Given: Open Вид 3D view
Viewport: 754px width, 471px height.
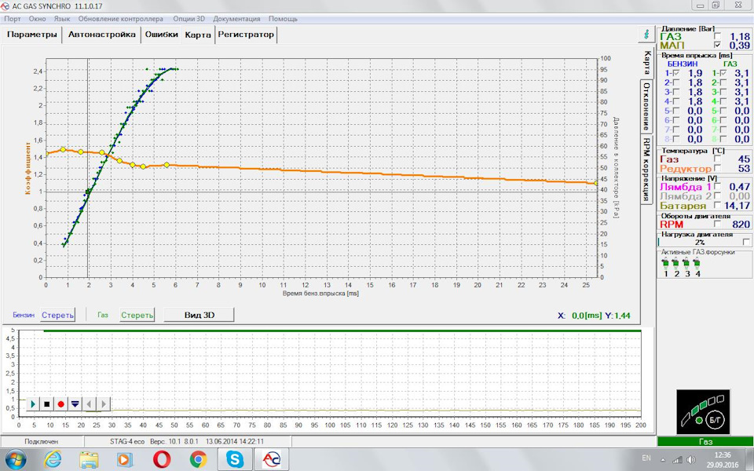Looking at the screenshot, I should pos(199,316).
